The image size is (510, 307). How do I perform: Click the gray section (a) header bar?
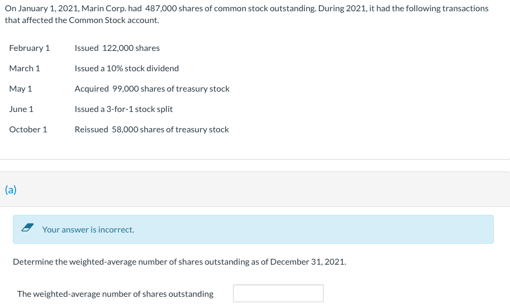(255, 189)
